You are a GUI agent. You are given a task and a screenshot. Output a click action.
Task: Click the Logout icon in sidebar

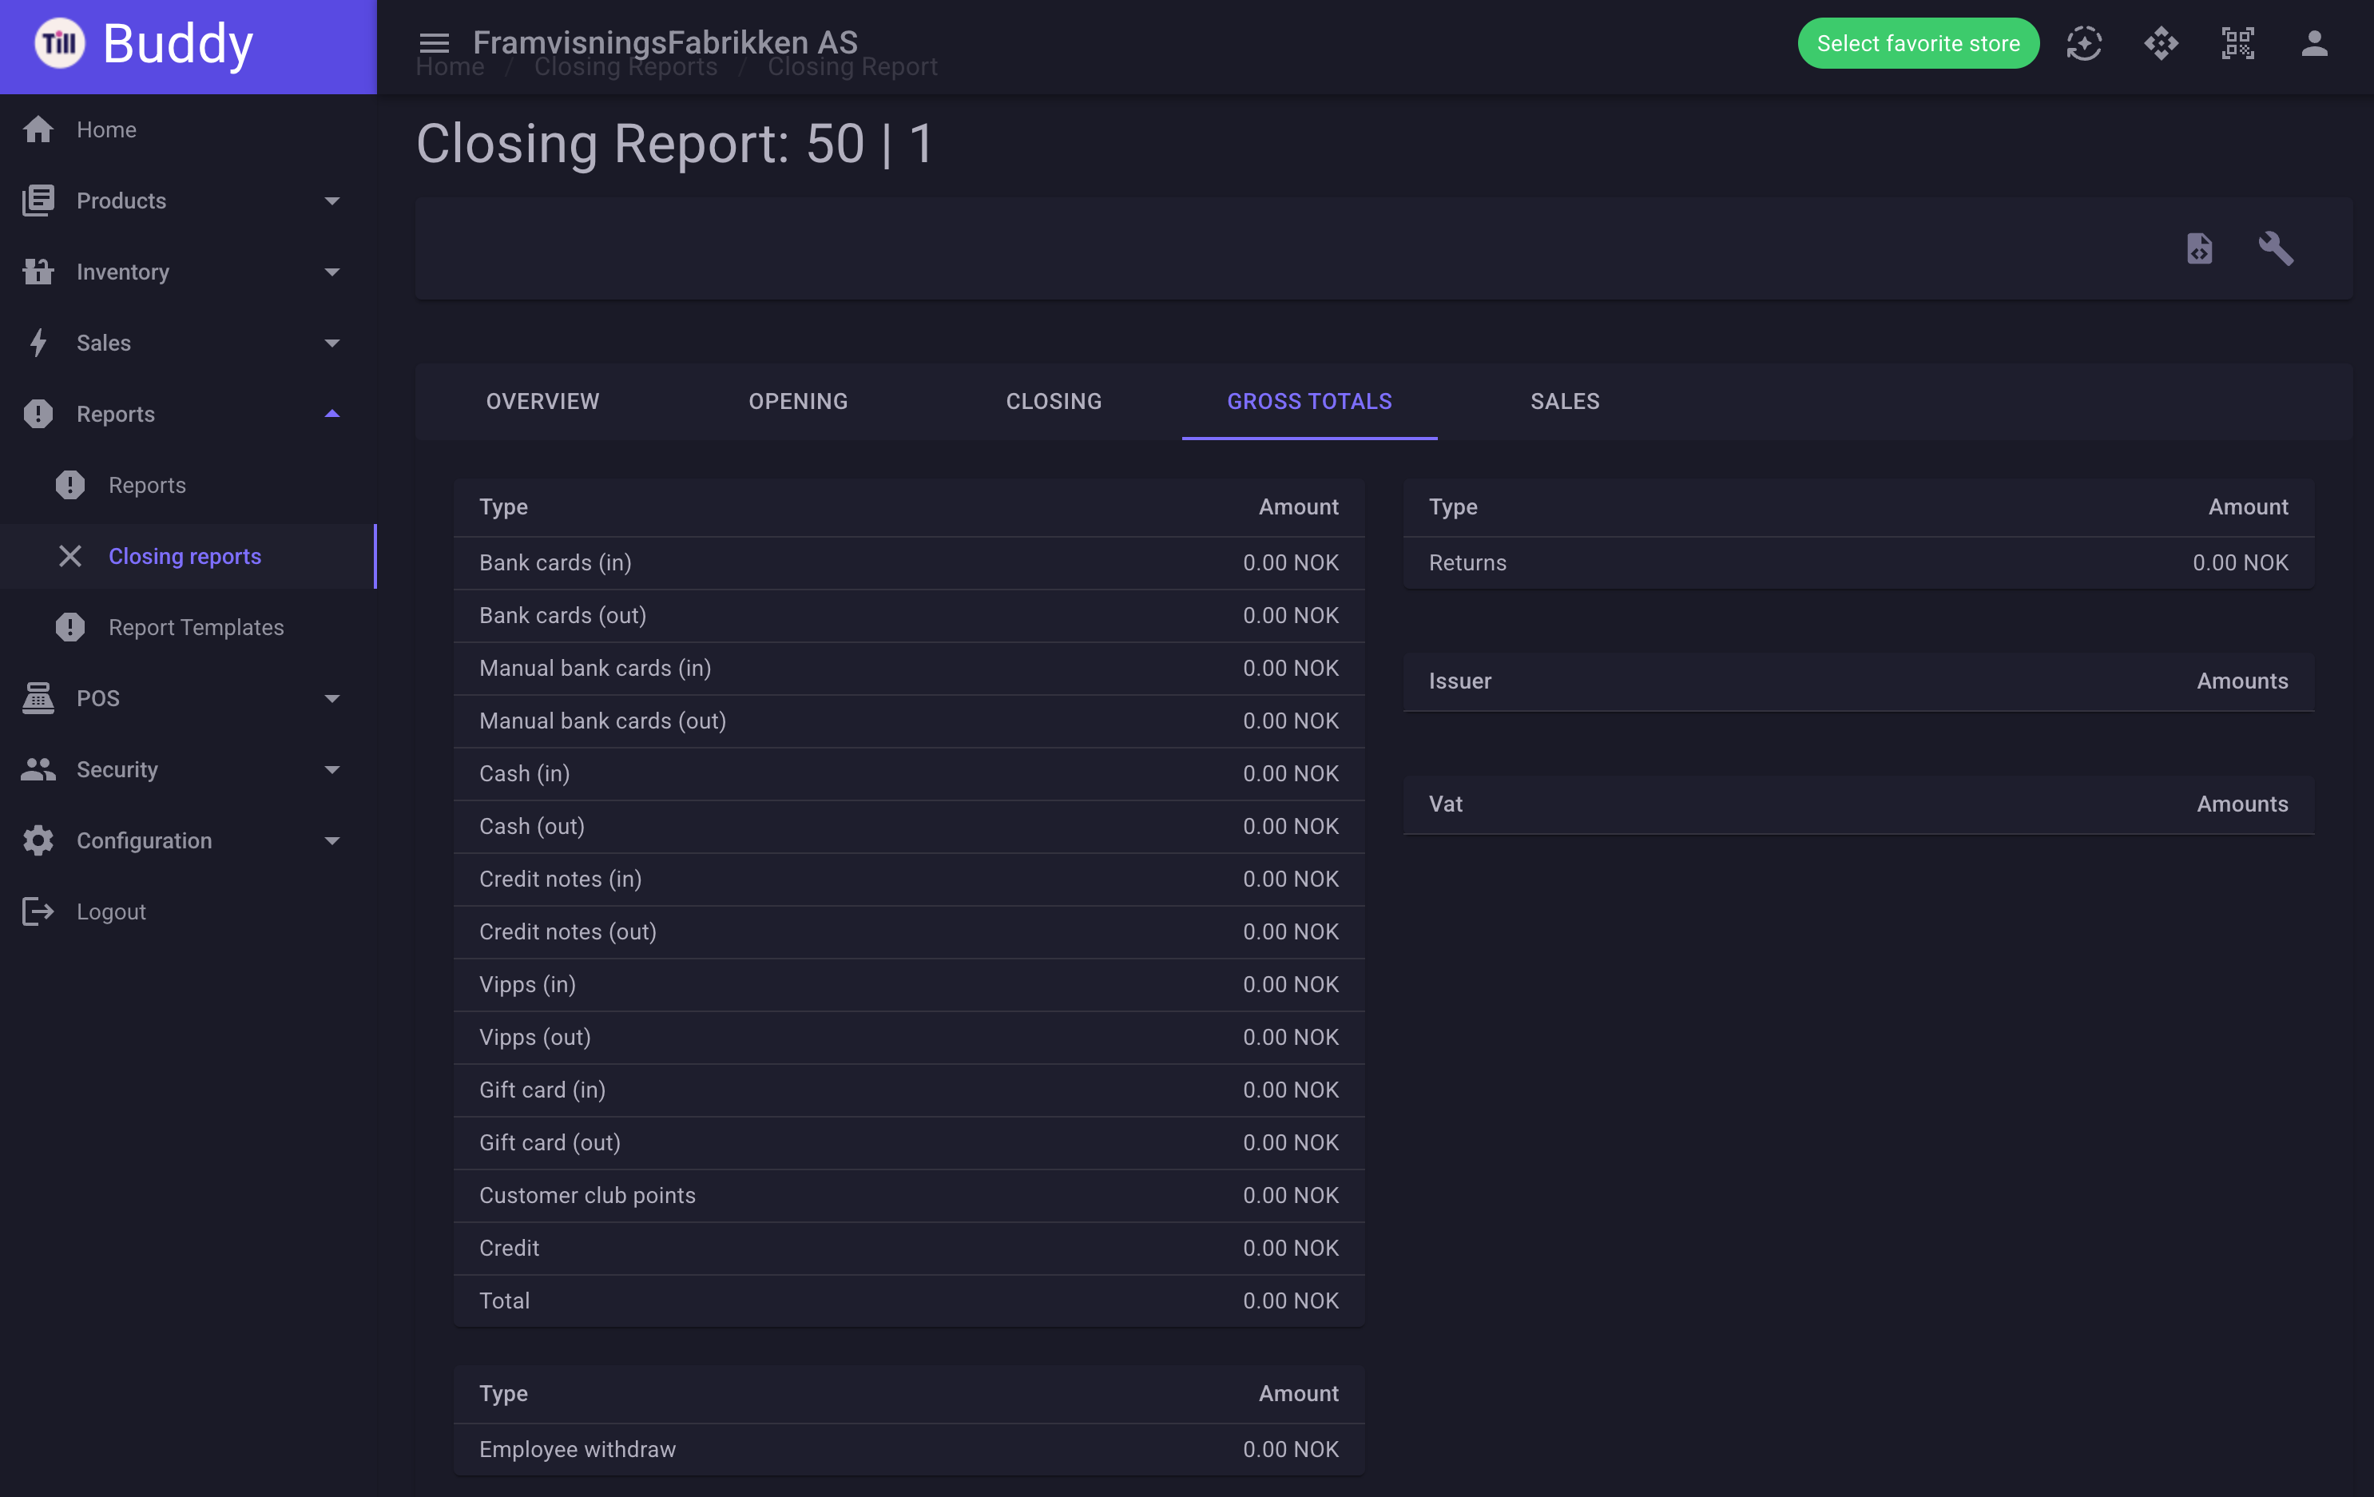(38, 911)
